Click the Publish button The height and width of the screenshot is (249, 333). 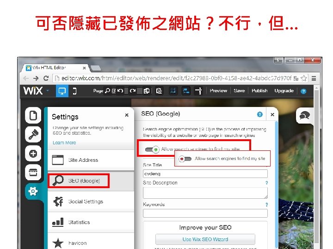pos(259,91)
